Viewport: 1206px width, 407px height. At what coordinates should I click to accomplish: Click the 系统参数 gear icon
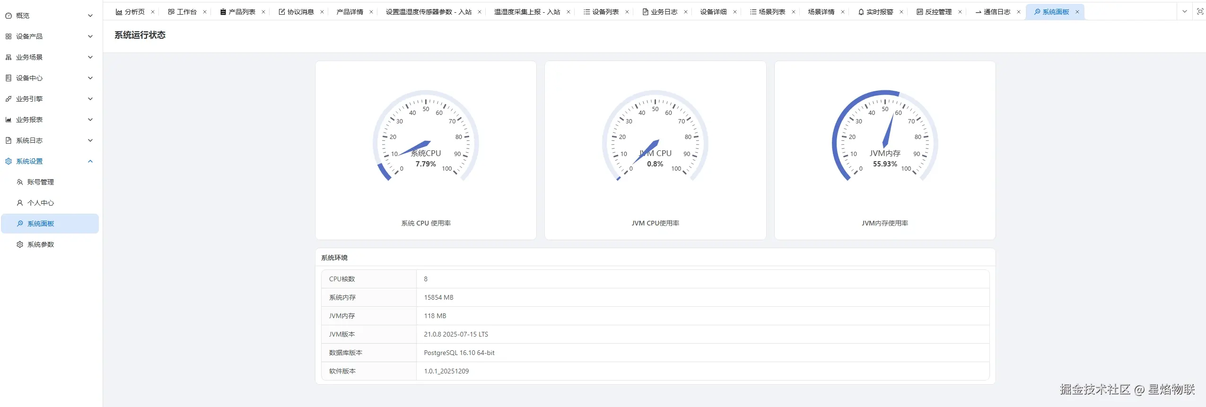pyautogui.click(x=20, y=244)
